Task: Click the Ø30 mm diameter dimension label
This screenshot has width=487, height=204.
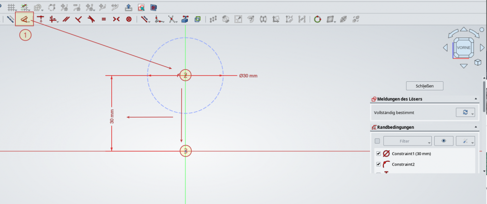Action: click(x=248, y=76)
